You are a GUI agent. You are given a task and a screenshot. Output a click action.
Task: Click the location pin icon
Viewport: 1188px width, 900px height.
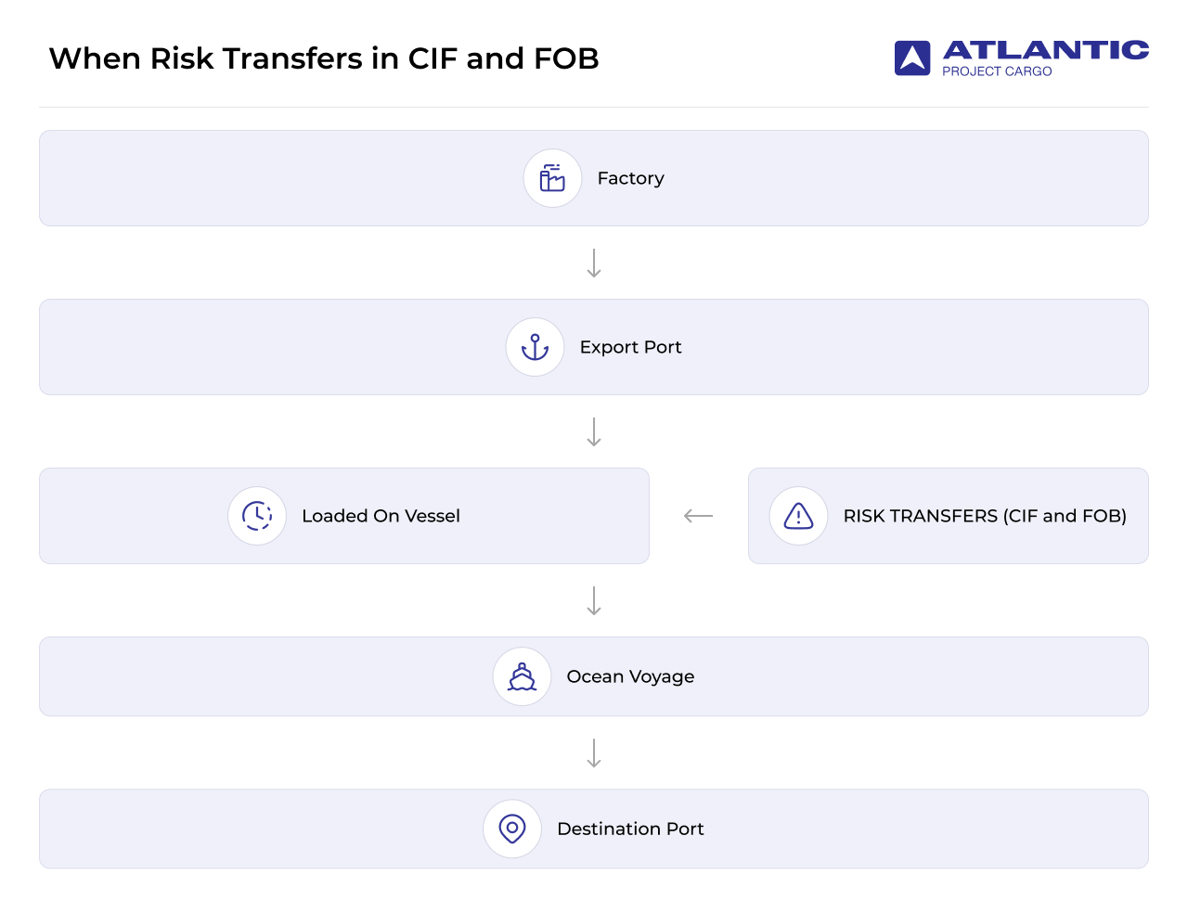pos(512,829)
